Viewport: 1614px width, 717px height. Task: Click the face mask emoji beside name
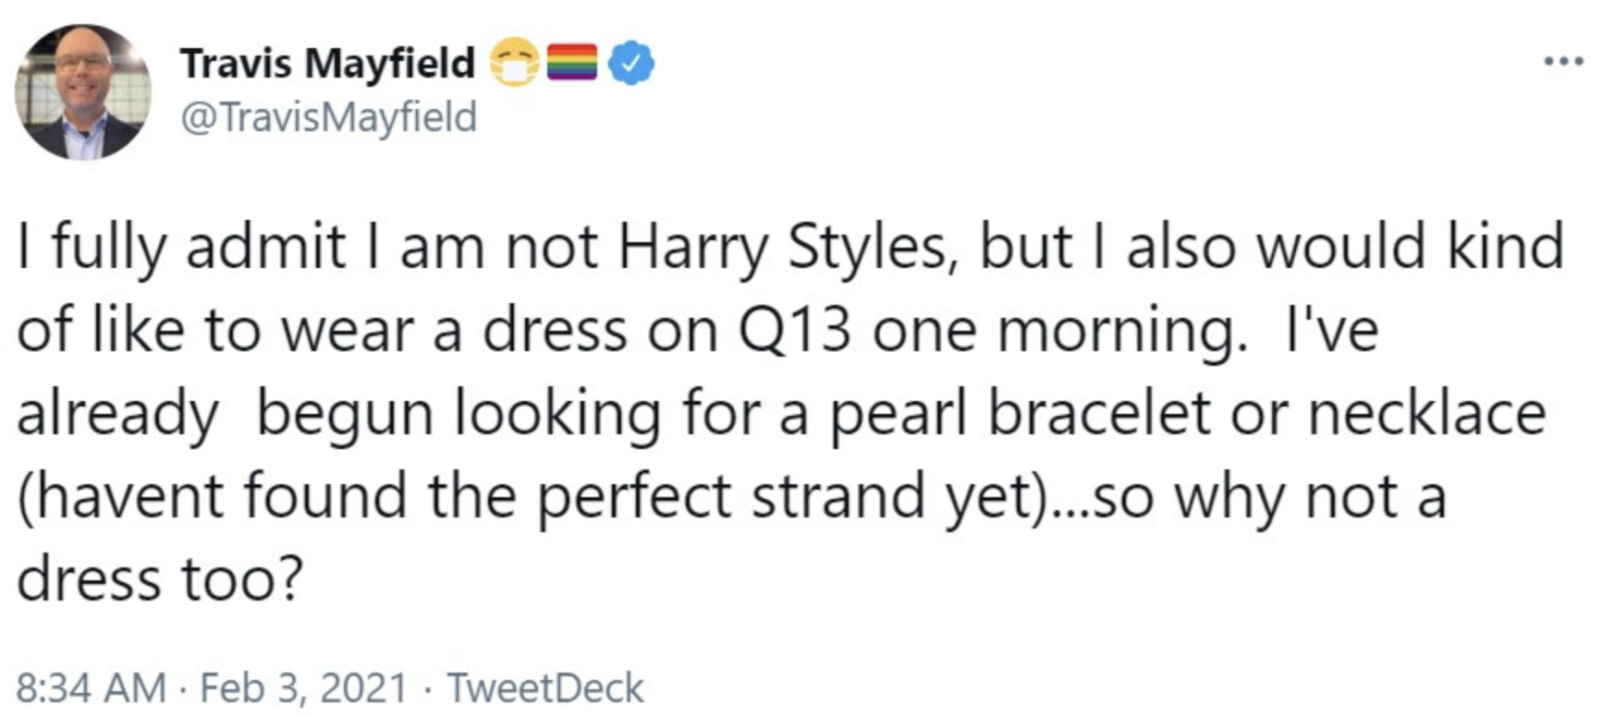coord(514,63)
